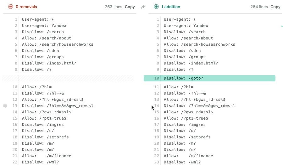Copy the right panel's 264 lines
This screenshot has width=283, height=165.
pos(275,7)
